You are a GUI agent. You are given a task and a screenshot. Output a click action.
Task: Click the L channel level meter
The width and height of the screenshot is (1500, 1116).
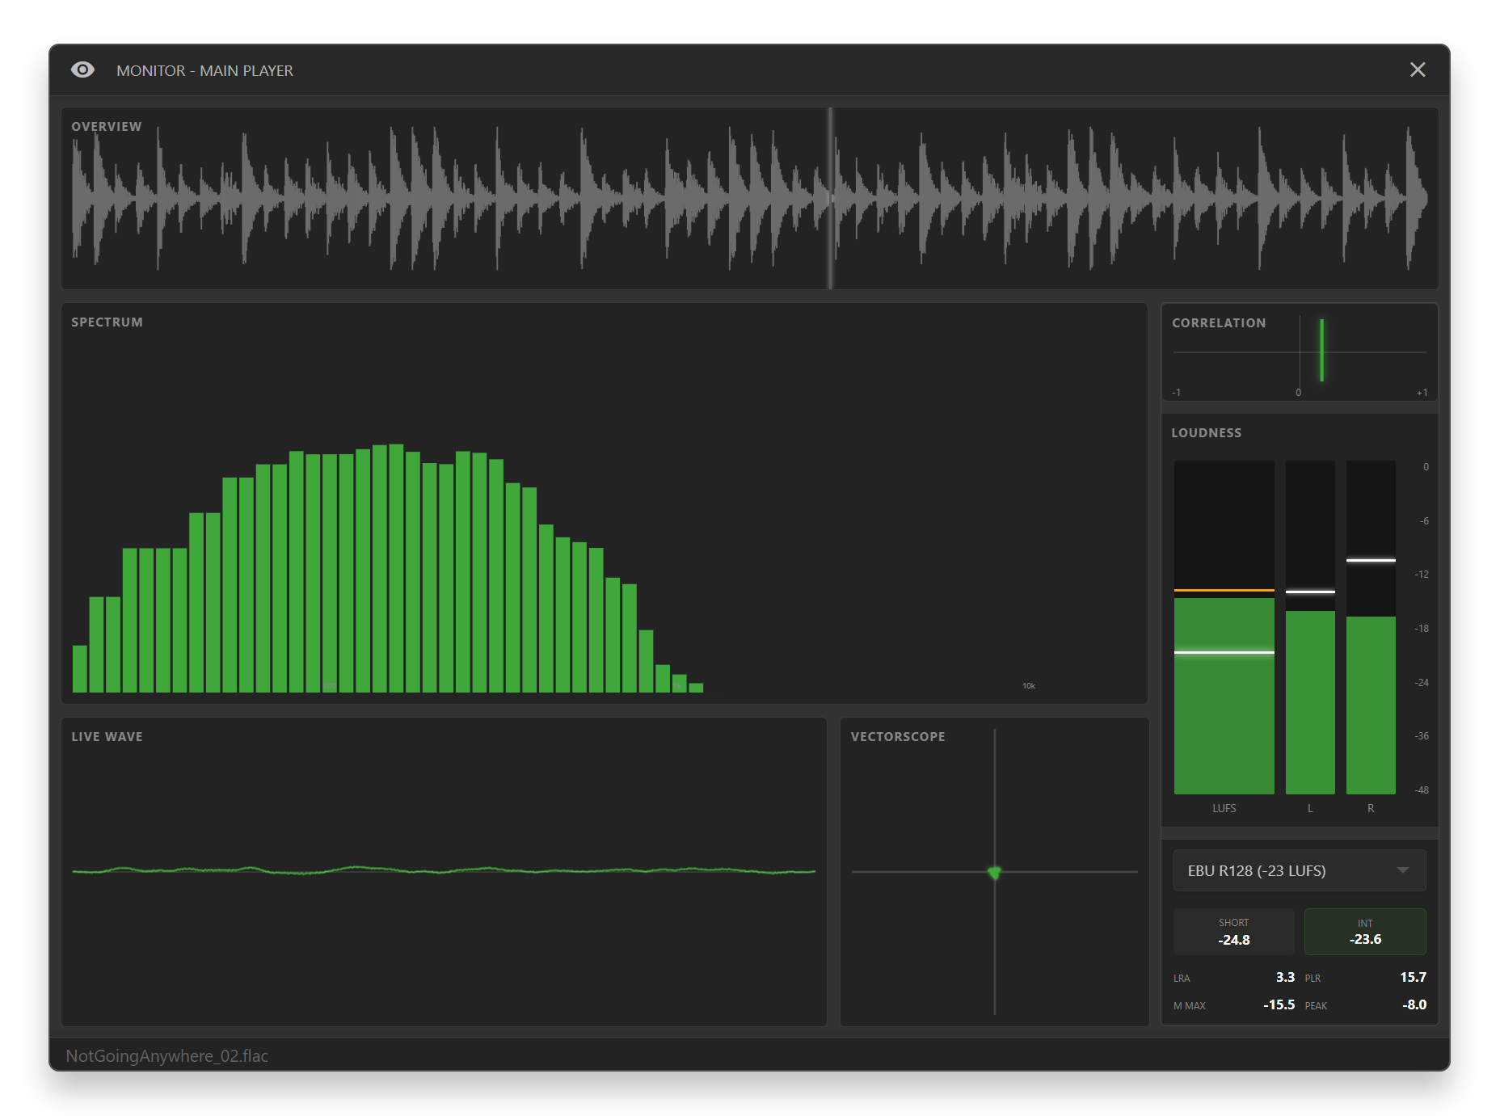tap(1310, 627)
